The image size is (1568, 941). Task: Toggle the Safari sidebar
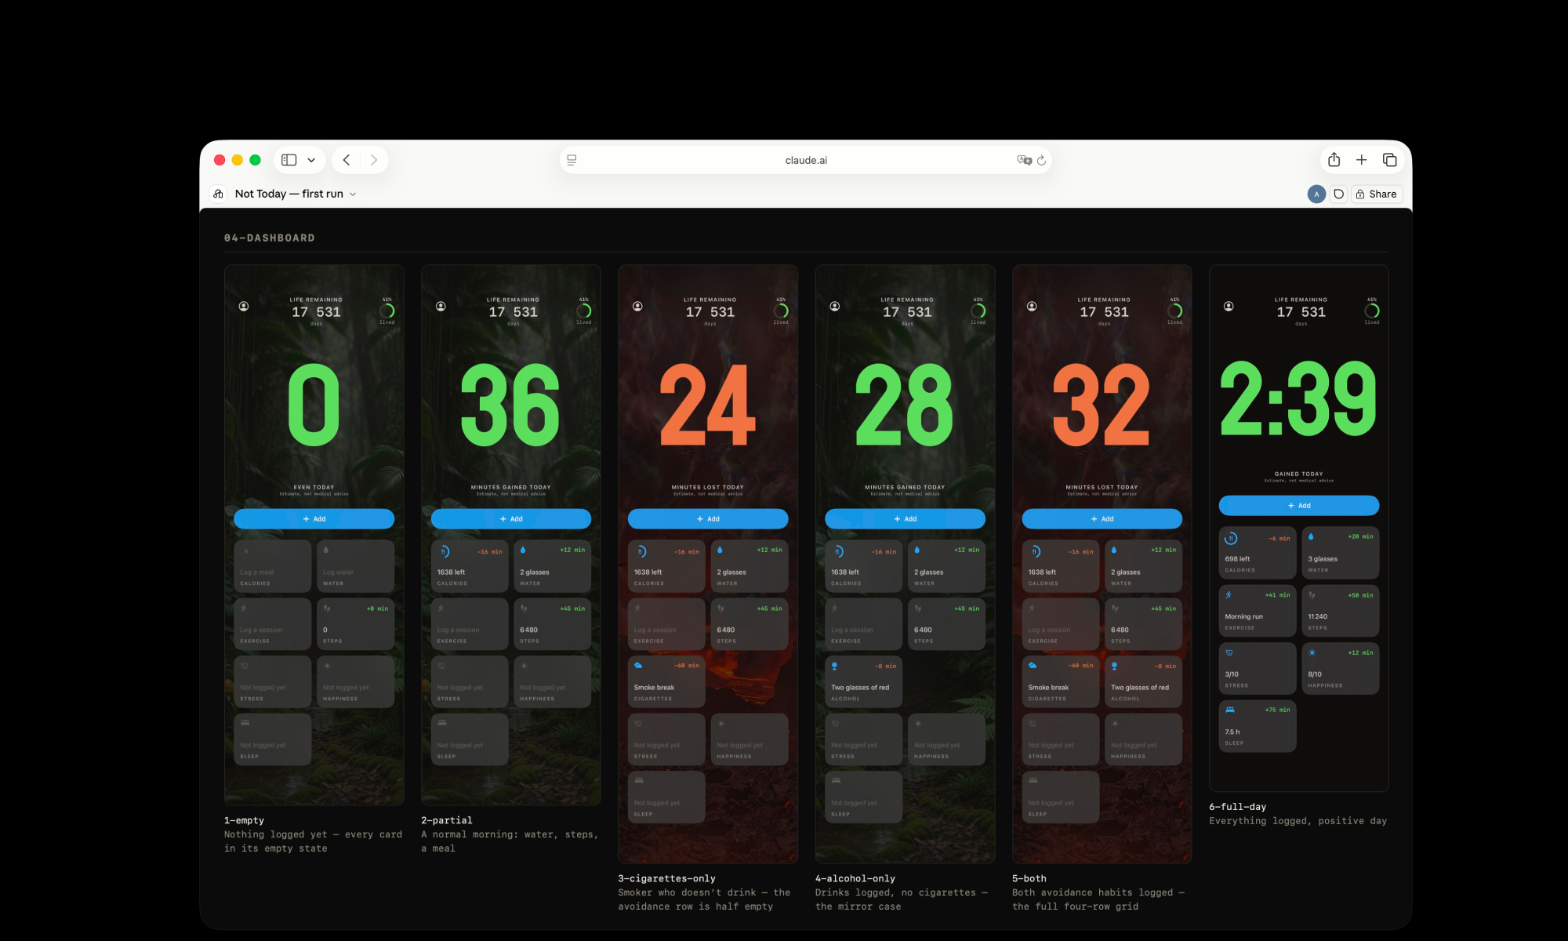coord(289,160)
